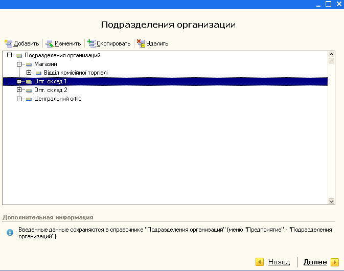This screenshot has width=344, height=271.
Task: Click the Изменить (Edit) pencil icon
Action: pos(50,43)
